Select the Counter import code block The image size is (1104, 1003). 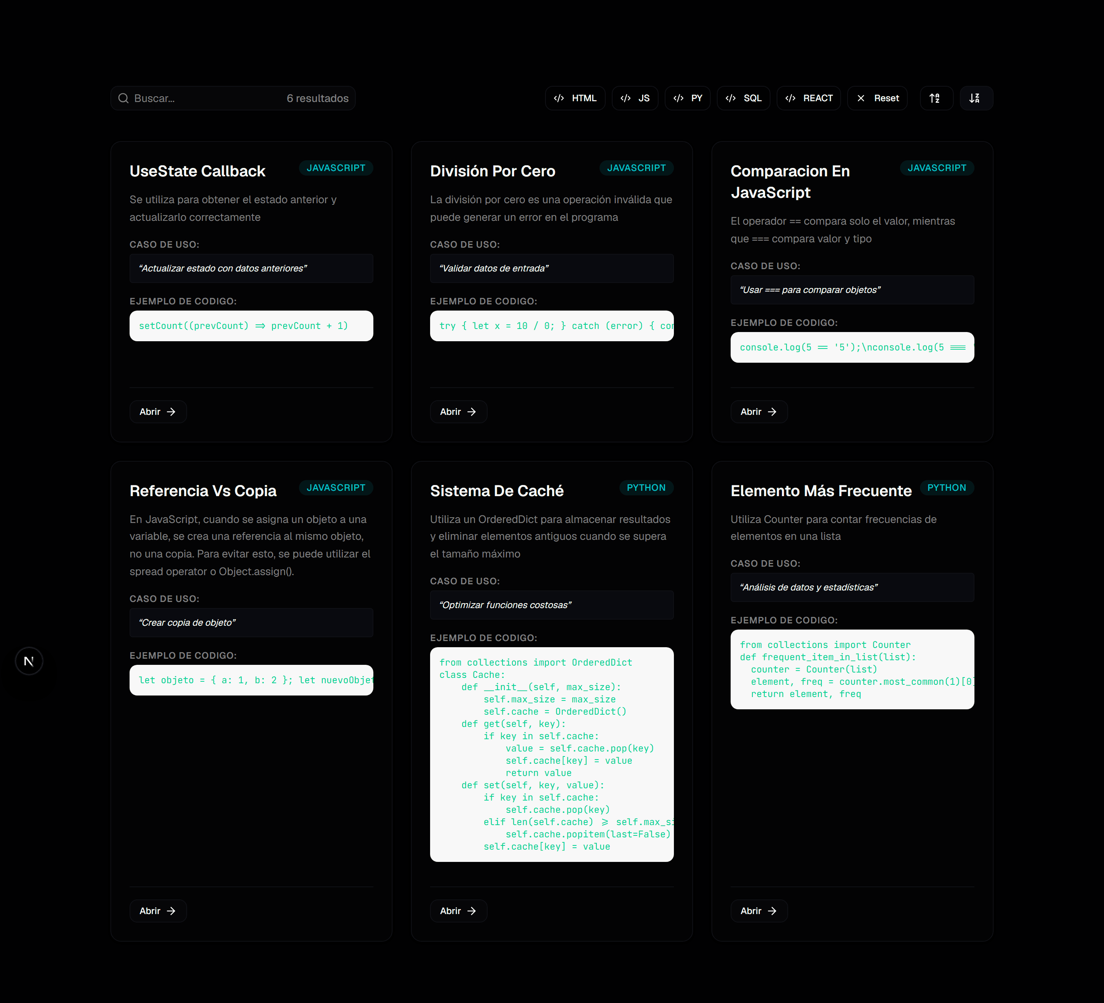[x=852, y=669]
